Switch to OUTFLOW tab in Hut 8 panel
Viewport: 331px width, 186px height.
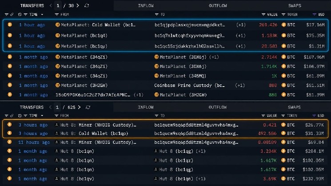(x=218, y=107)
